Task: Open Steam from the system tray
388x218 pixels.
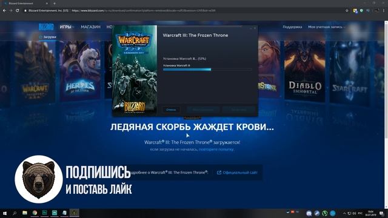Action: point(317,213)
